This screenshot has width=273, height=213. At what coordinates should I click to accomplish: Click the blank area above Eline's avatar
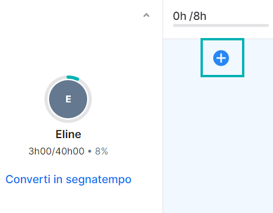point(68,45)
